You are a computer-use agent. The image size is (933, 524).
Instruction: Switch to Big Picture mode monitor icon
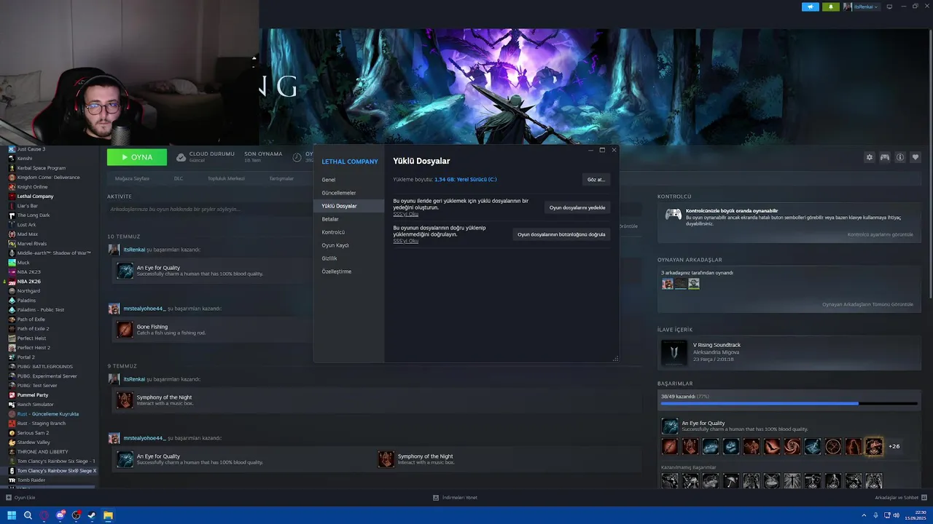click(889, 7)
